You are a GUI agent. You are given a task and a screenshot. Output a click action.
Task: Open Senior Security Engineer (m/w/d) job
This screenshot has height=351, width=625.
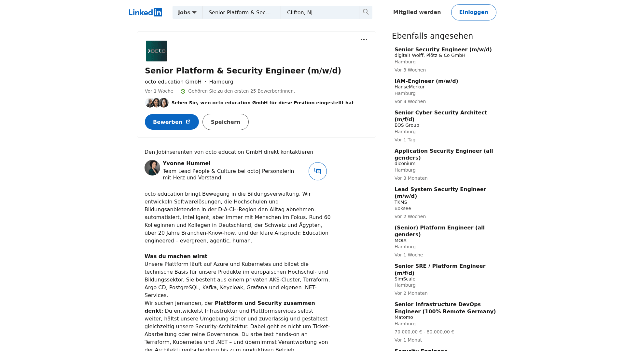[x=443, y=50]
